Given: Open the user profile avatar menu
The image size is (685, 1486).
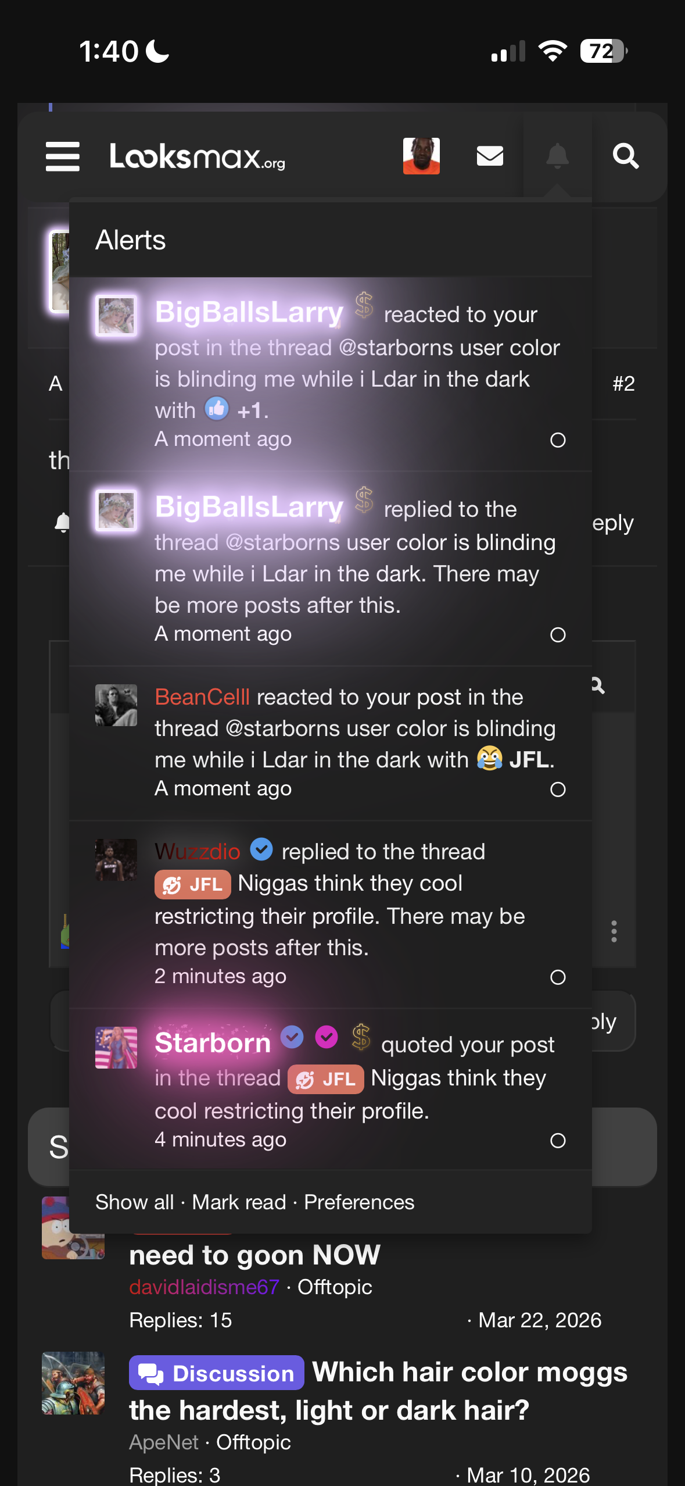Looking at the screenshot, I should click(421, 156).
